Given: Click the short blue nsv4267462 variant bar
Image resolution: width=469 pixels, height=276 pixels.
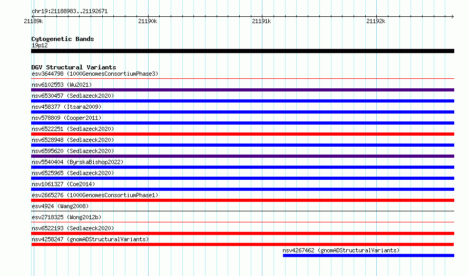Looking at the screenshot, I should pyautogui.click(x=368, y=255).
